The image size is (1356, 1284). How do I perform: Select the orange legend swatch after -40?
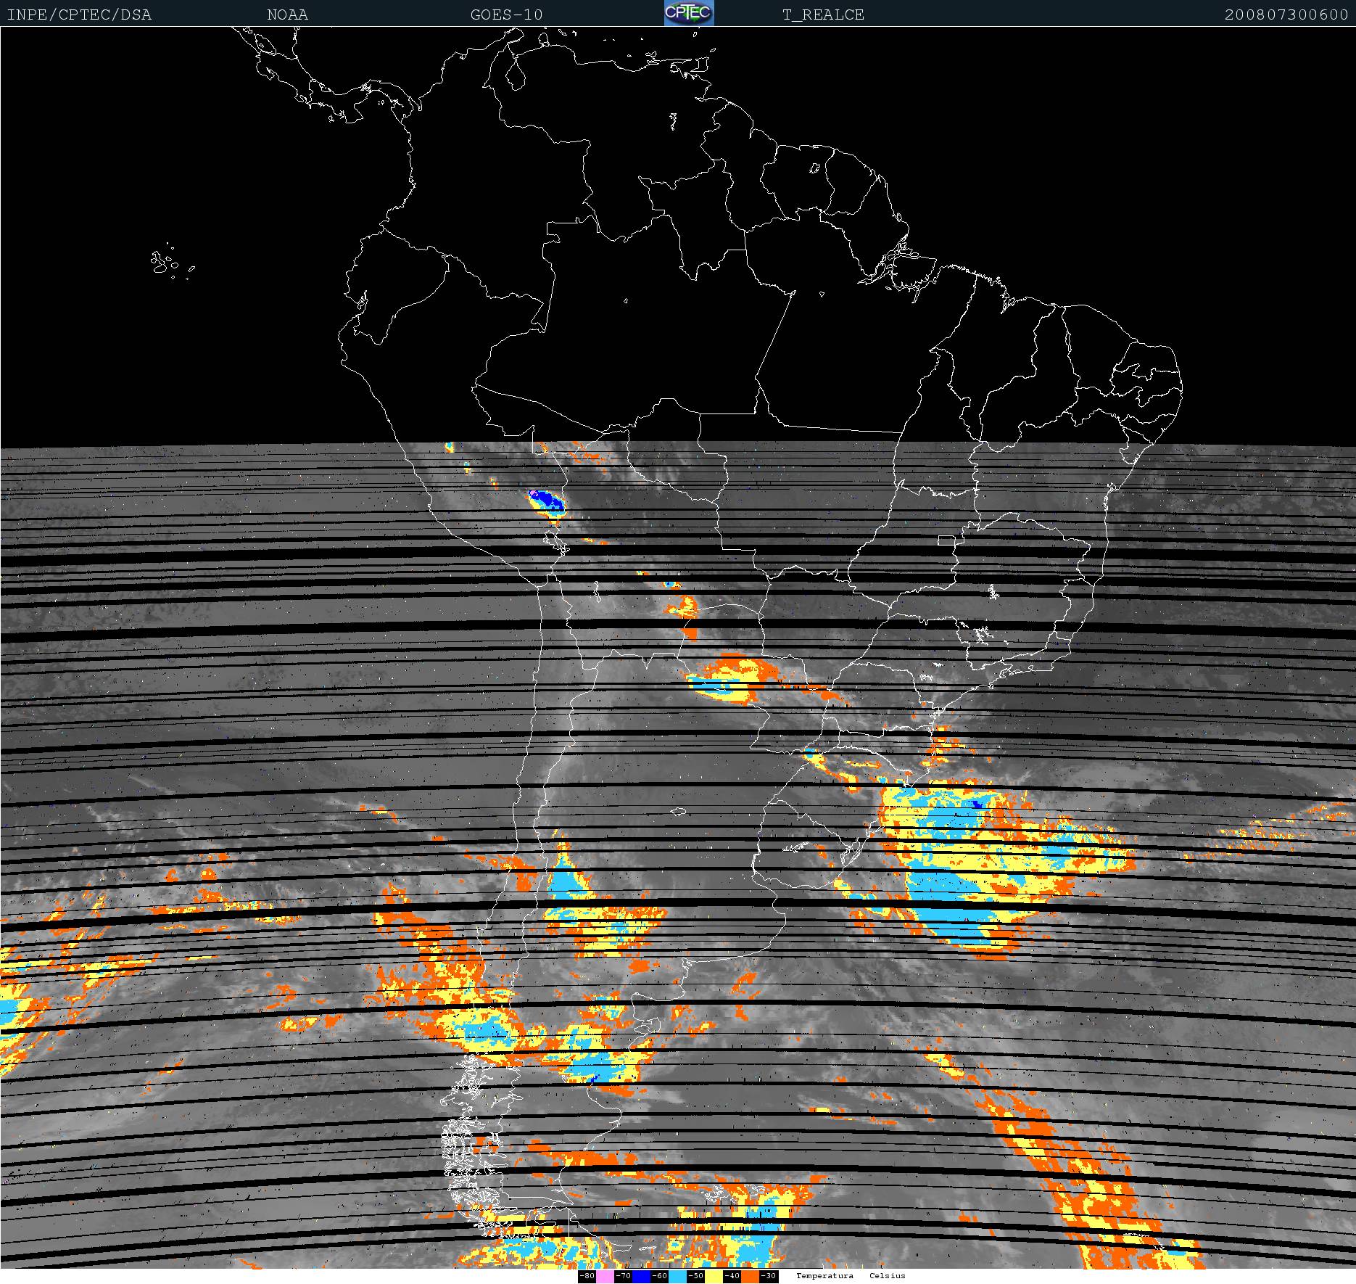[750, 1276]
